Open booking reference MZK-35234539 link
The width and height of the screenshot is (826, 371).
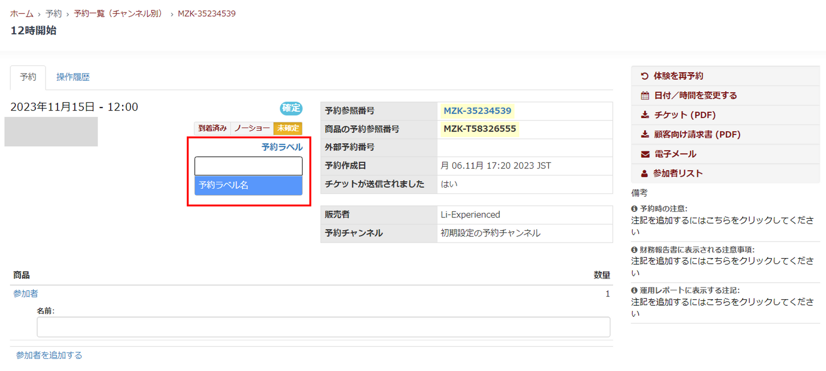tap(477, 111)
